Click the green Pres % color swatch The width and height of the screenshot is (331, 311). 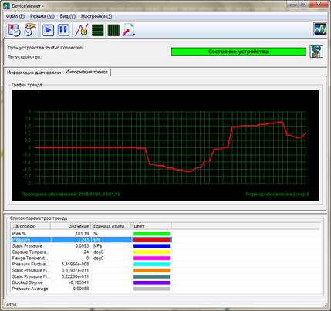pos(152,234)
